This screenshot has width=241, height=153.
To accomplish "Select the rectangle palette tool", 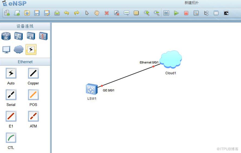I will [x=136, y=13].
